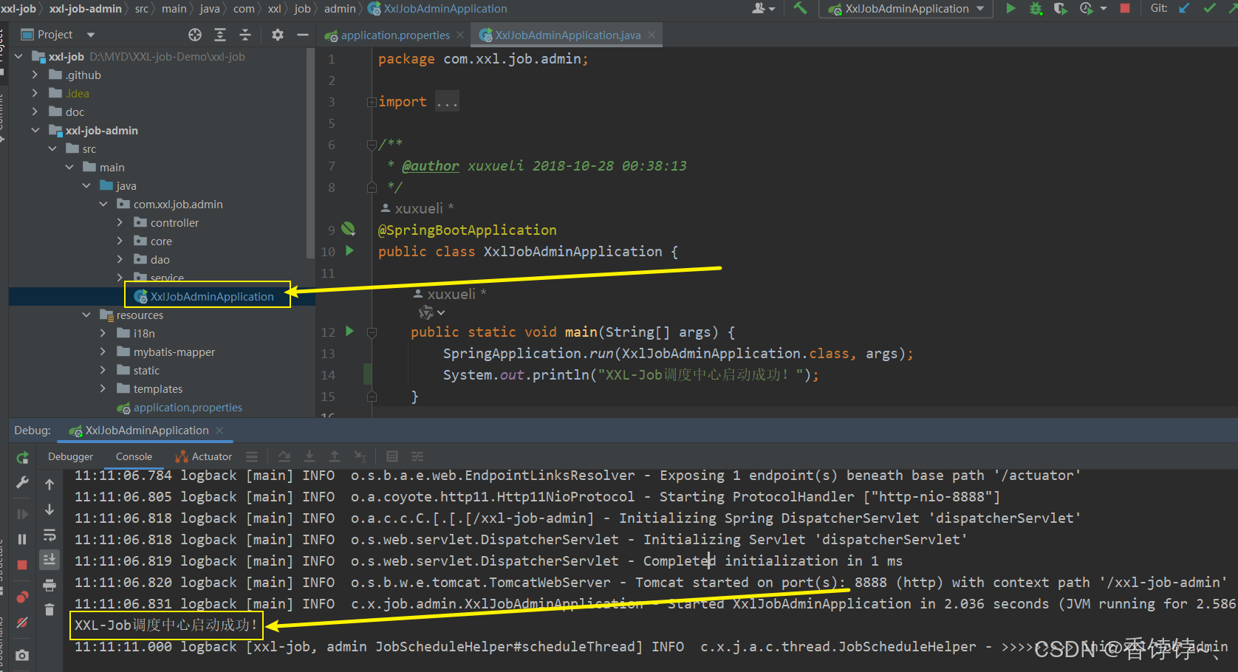Screen dimensions: 1238x672
Task: Stop the app via top toolbar red square
Action: pyautogui.click(x=1125, y=8)
